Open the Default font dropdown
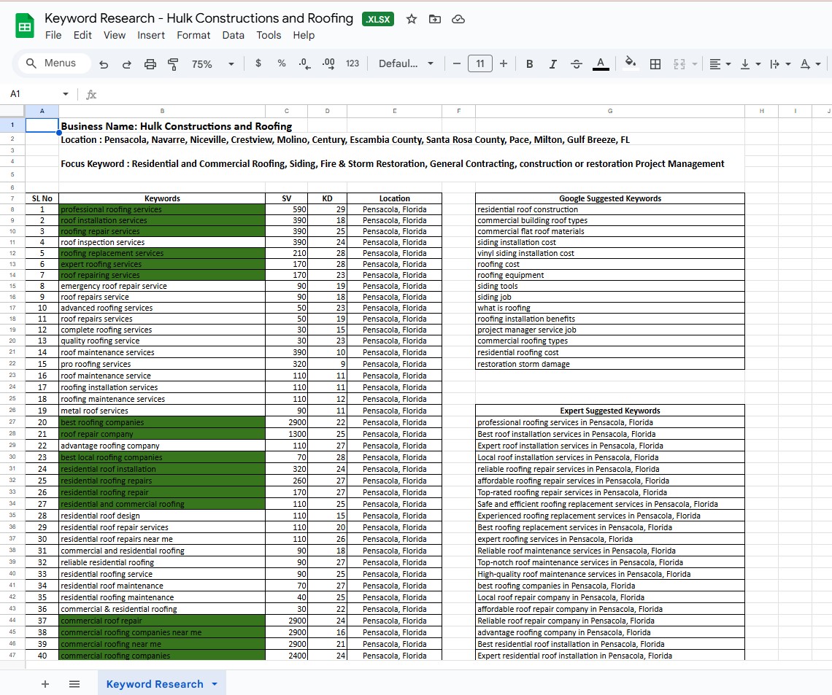 406,63
